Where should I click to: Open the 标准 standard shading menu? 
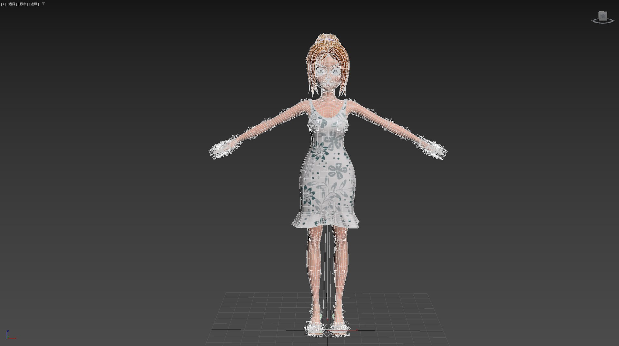coord(23,4)
